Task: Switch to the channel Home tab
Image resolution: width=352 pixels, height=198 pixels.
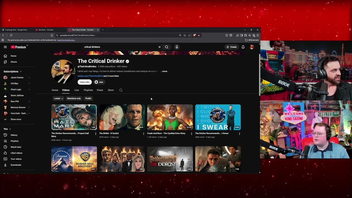Action: [55, 90]
